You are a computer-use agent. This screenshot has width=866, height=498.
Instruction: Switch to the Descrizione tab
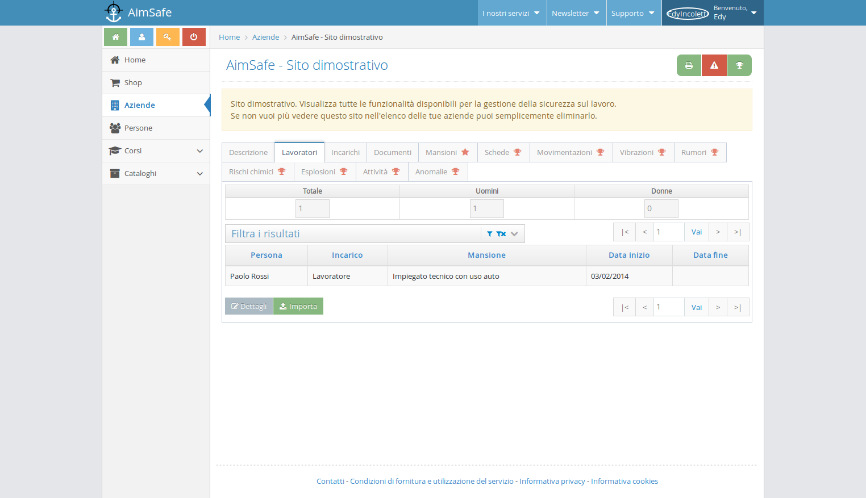[248, 152]
